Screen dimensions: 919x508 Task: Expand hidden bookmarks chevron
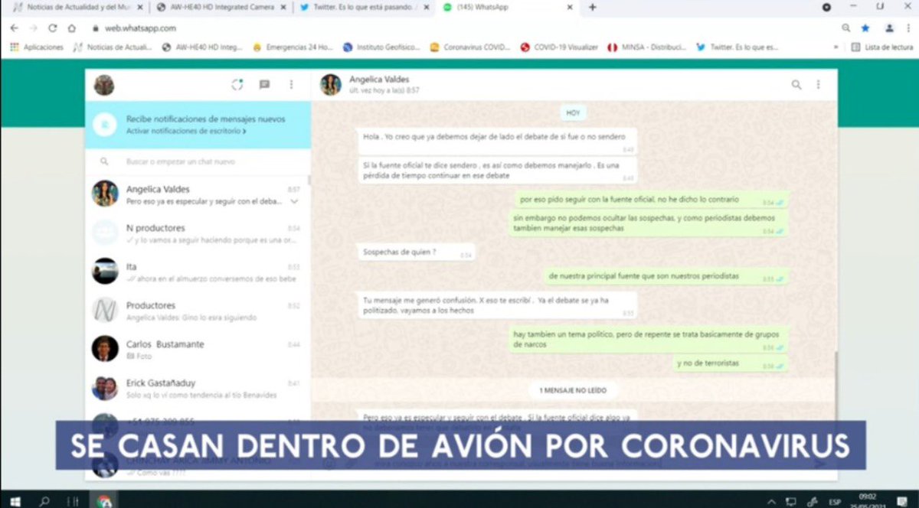click(x=836, y=47)
